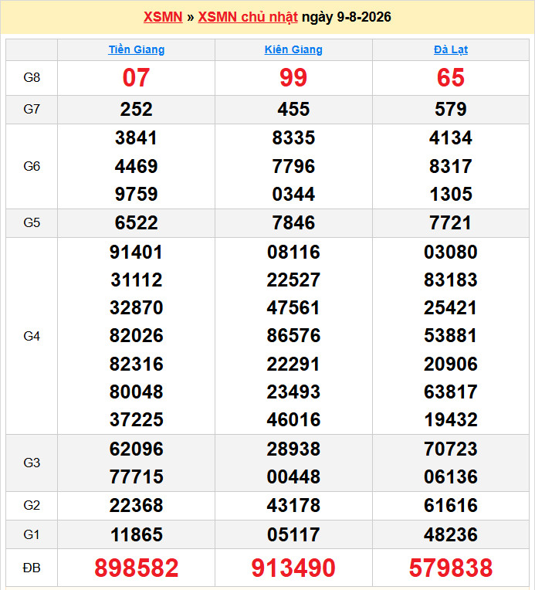Click the G4 number 80048

[x=136, y=392]
